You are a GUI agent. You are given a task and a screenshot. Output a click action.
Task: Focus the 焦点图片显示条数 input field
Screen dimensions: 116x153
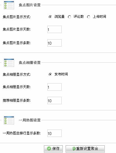[54, 43]
